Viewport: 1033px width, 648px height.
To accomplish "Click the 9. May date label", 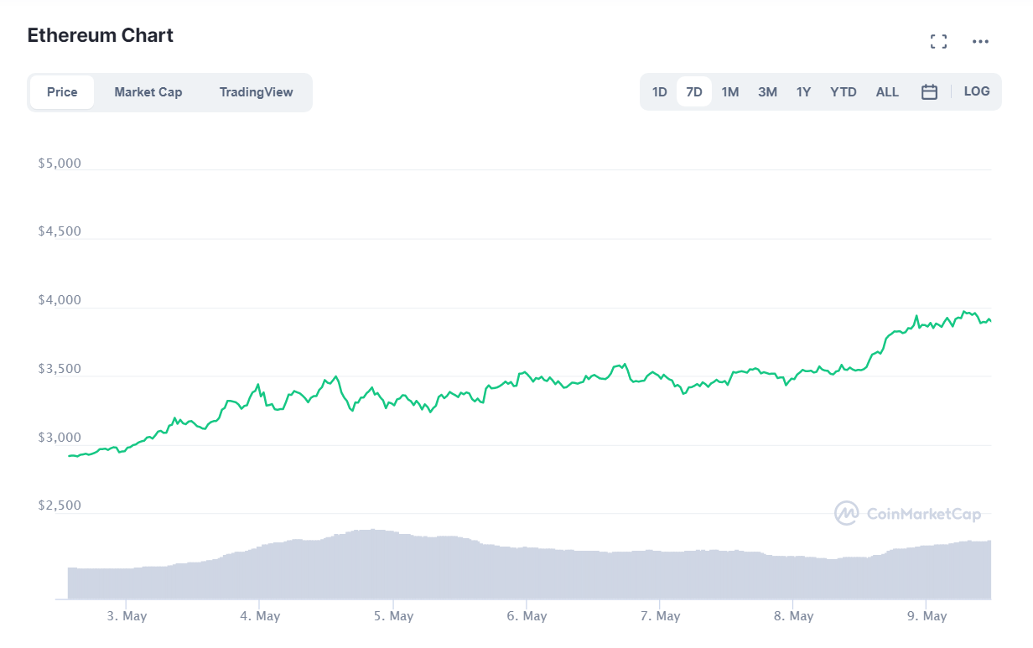I will coord(926,616).
